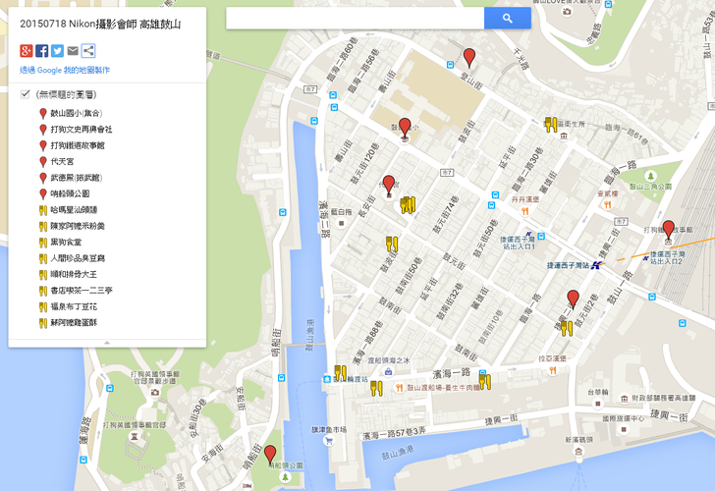This screenshot has width=715, height=491.
Task: Click 捷運西子灣站 metro station icon
Action: point(595,265)
